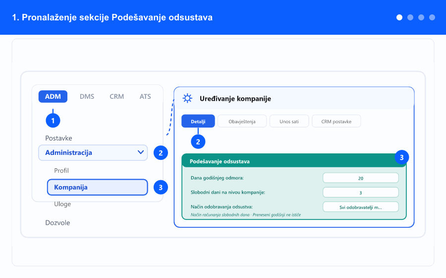The height and width of the screenshot is (278, 446).
Task: Open the Način odobravanja odsustva dropdown
Action: [x=360, y=207]
